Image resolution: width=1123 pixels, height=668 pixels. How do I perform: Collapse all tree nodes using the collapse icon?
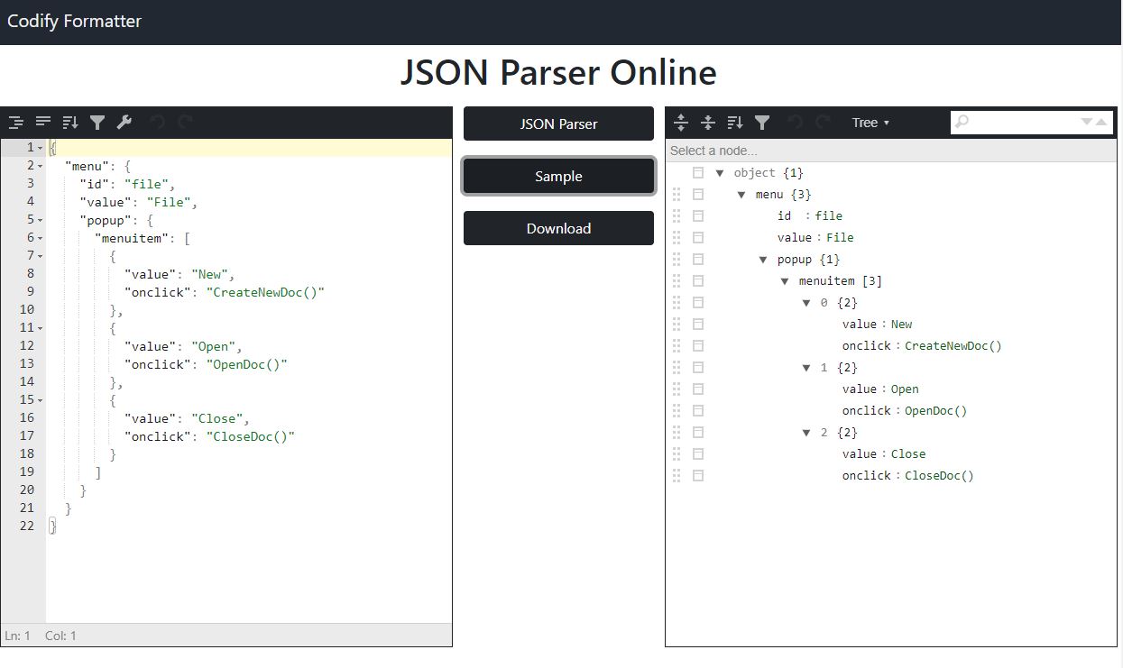708,122
